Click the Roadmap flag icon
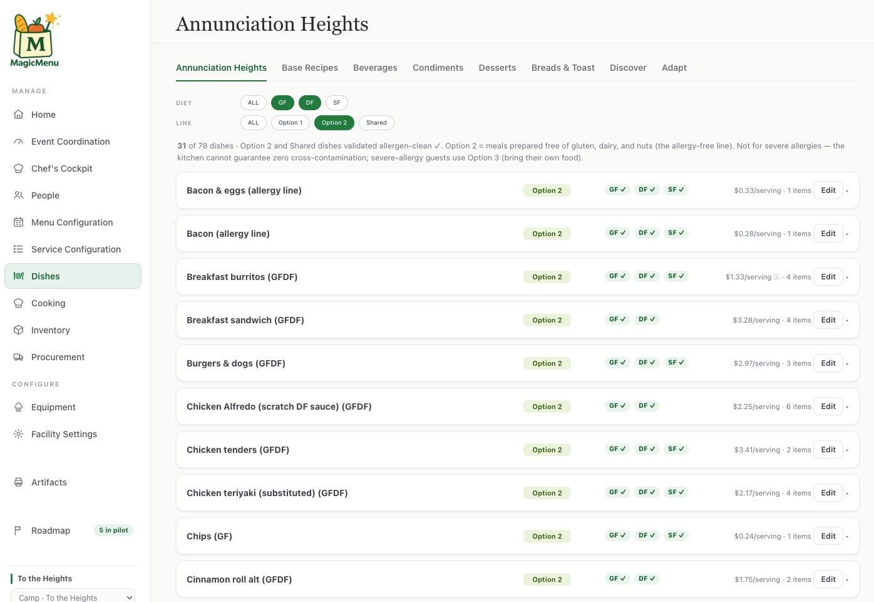 coord(19,531)
